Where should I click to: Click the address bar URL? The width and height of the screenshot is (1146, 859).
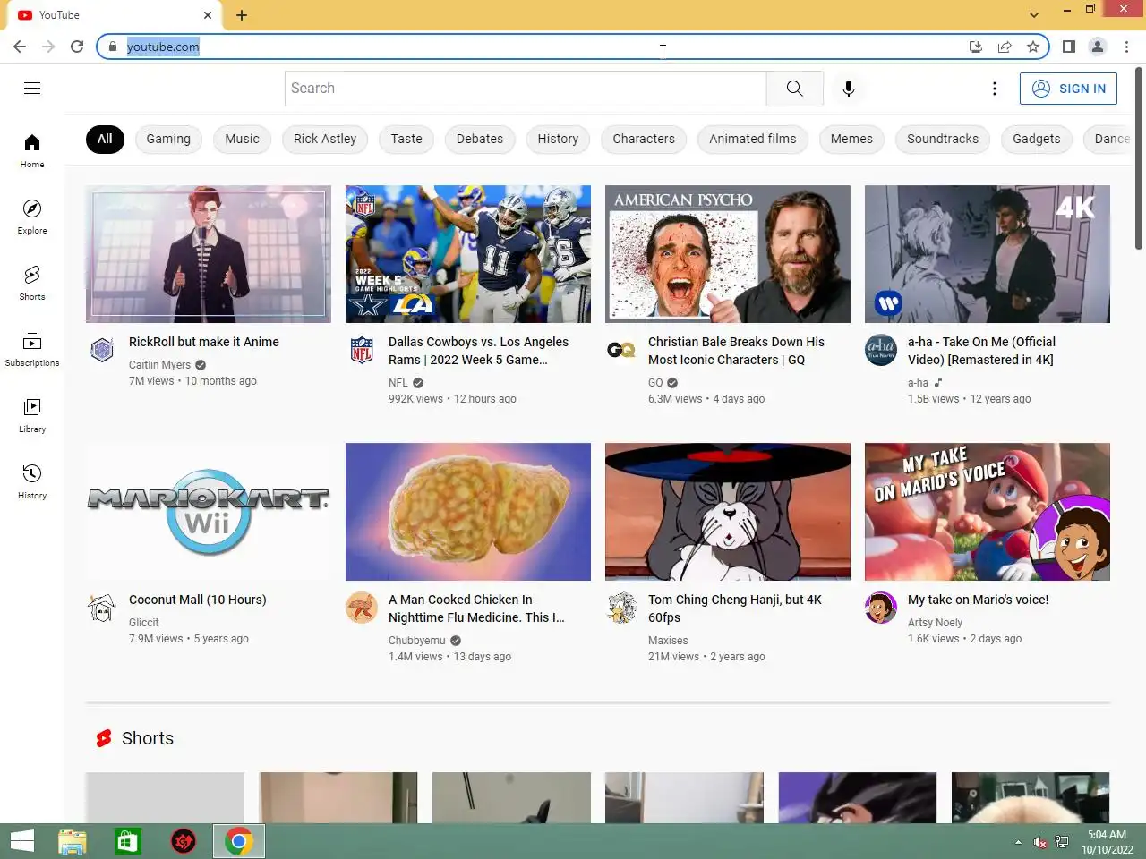163,47
